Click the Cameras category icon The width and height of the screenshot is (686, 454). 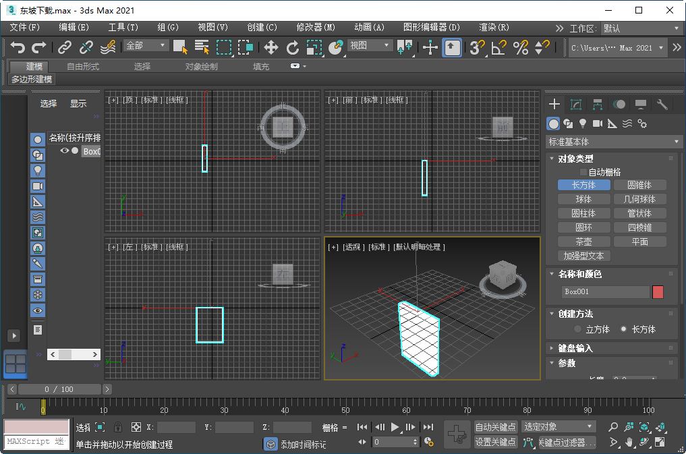598,123
